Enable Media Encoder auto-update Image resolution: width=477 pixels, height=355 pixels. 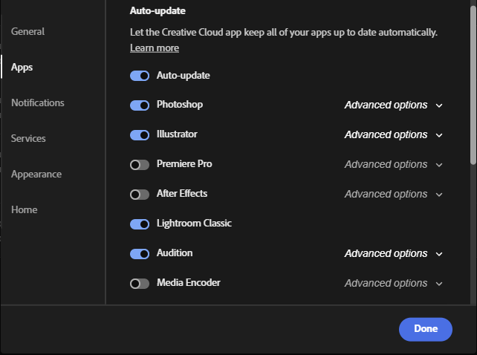tap(140, 284)
